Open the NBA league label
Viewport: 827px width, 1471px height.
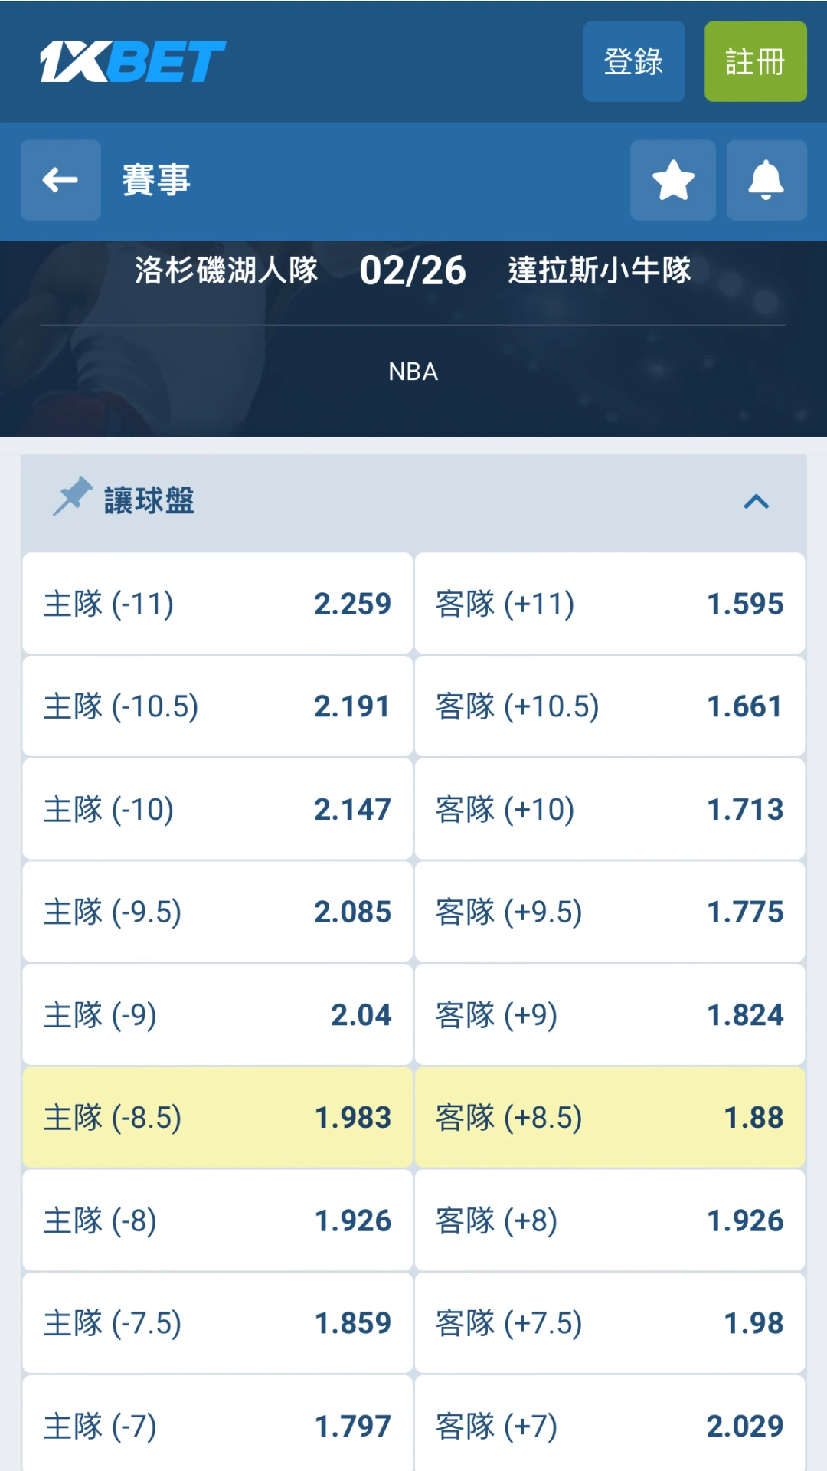(x=413, y=372)
